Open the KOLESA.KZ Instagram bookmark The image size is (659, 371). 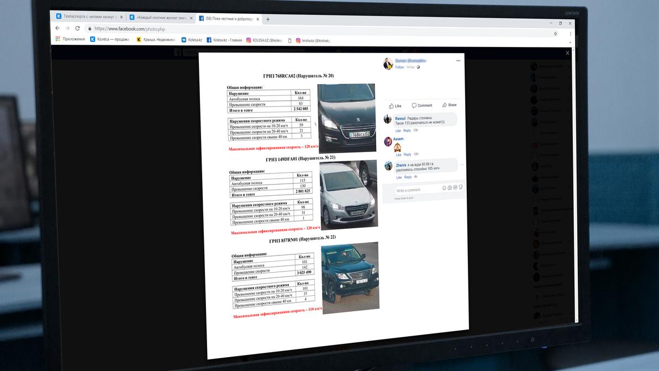(x=264, y=40)
